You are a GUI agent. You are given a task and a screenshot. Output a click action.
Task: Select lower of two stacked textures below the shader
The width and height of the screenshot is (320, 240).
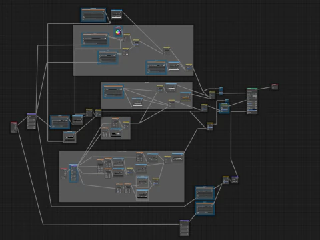(x=205, y=209)
